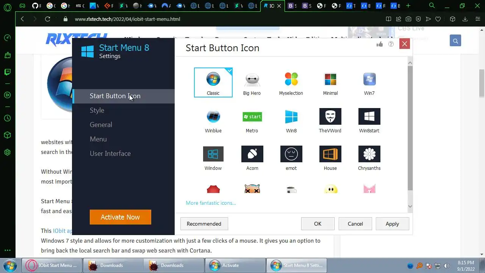Click the volume icon in system tray
The image size is (485, 273).
tap(447, 266)
